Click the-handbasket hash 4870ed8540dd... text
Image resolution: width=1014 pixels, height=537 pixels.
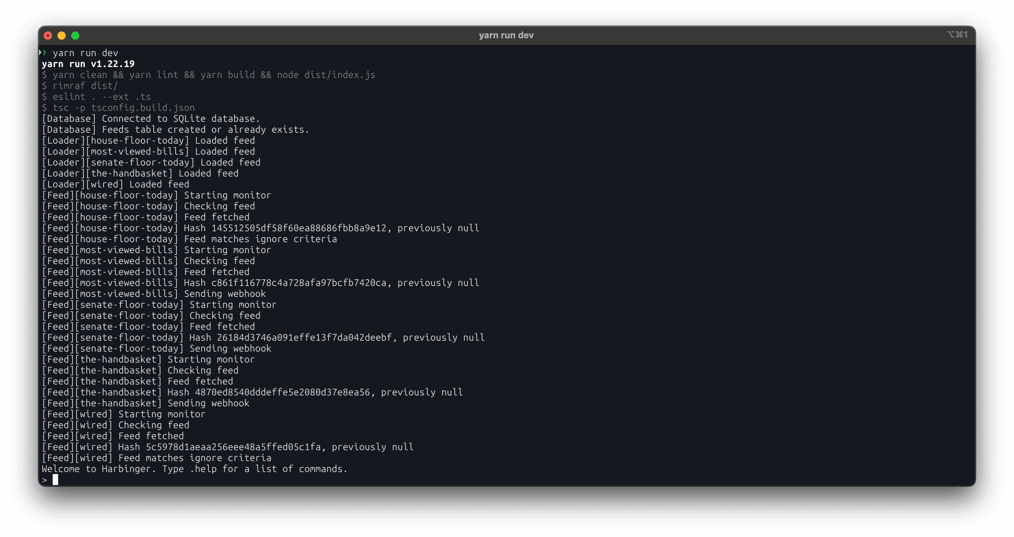[x=282, y=393]
